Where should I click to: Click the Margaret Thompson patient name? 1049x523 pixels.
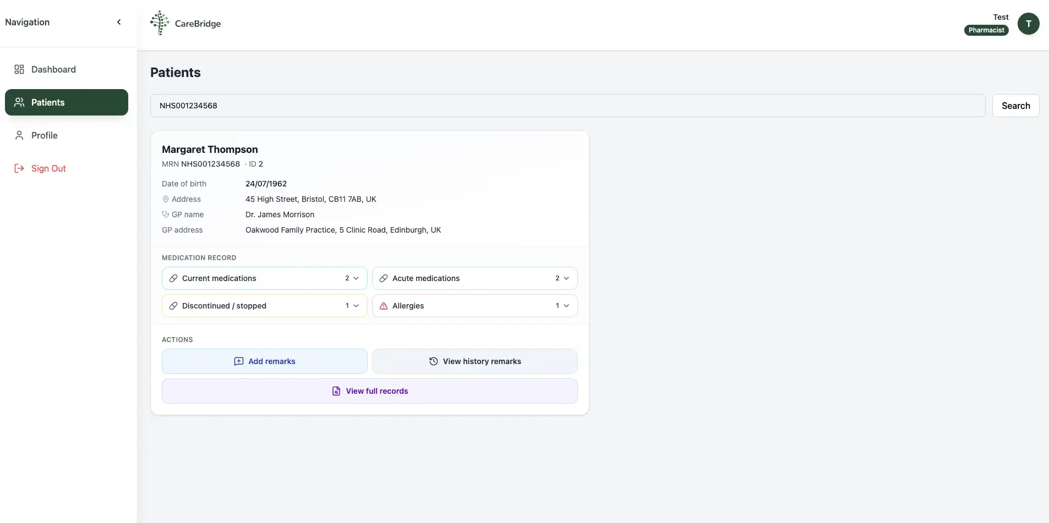210,150
